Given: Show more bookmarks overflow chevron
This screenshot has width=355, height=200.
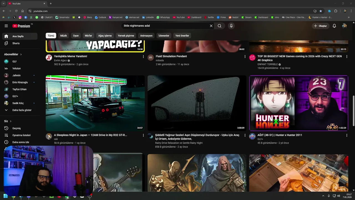Looking at the screenshot, I should coord(349,17).
